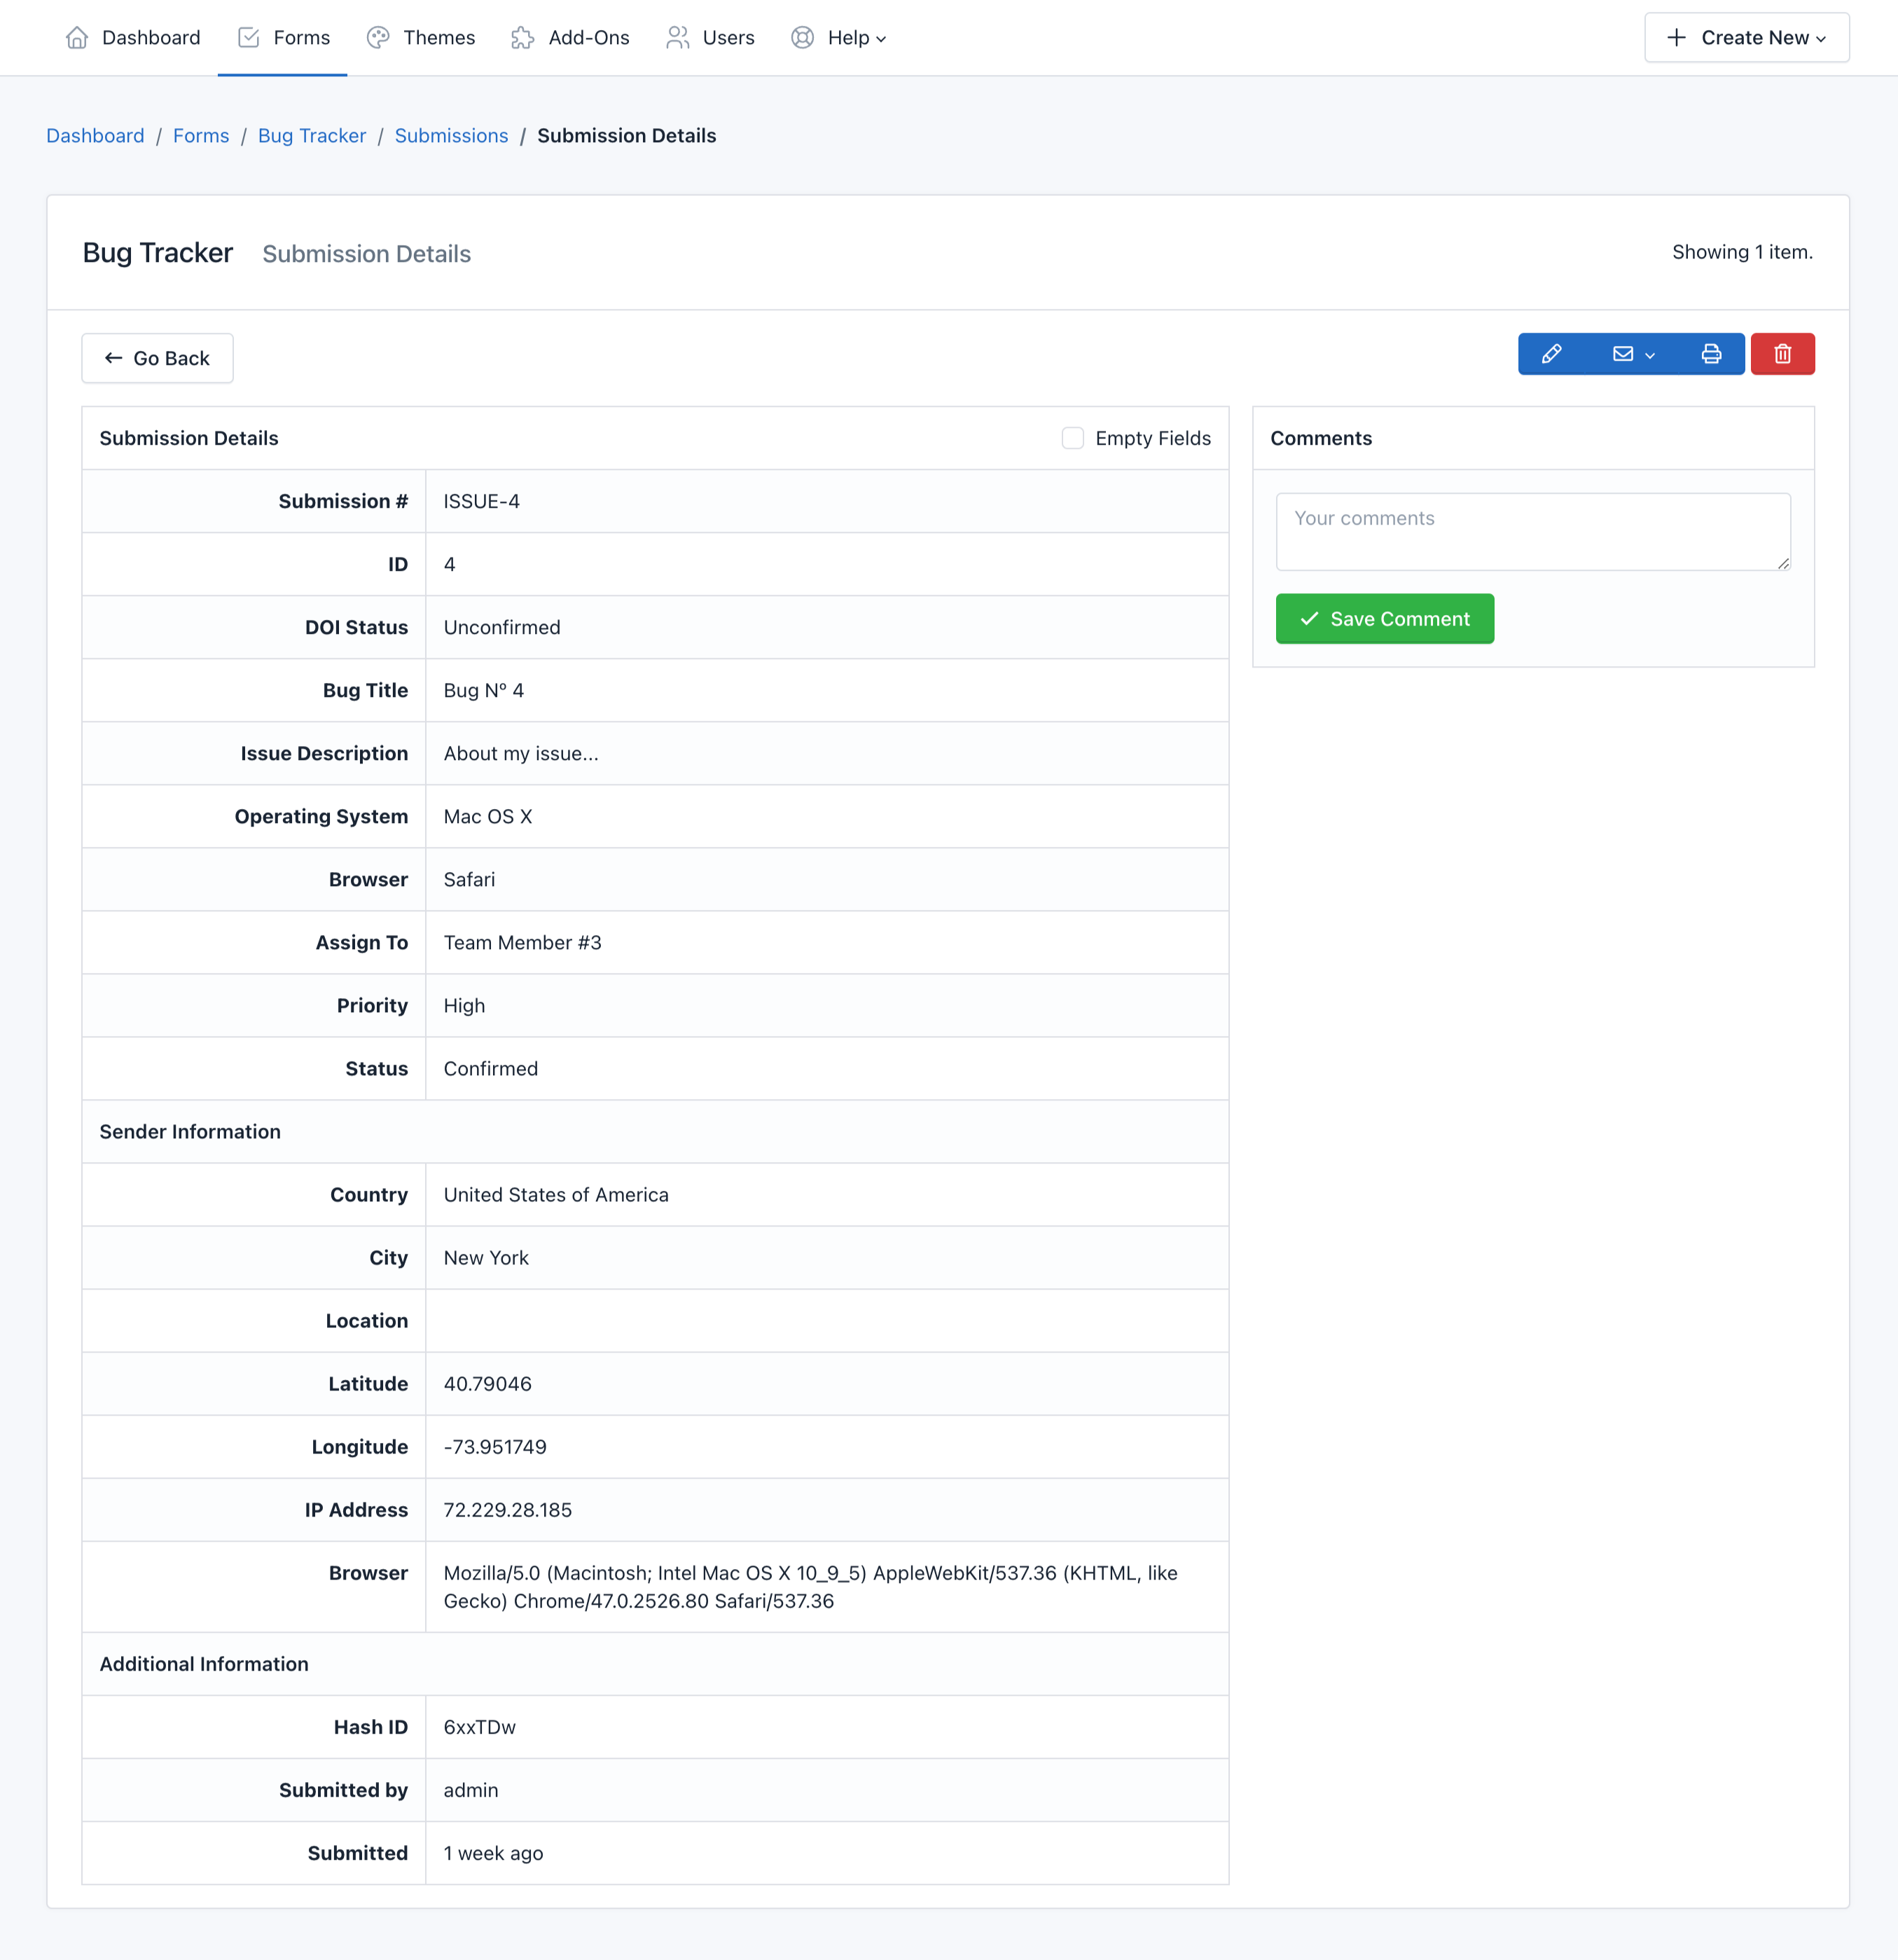Screen dimensions: 1898x1960
Task: Click the plus icon on Create New
Action: point(1675,37)
